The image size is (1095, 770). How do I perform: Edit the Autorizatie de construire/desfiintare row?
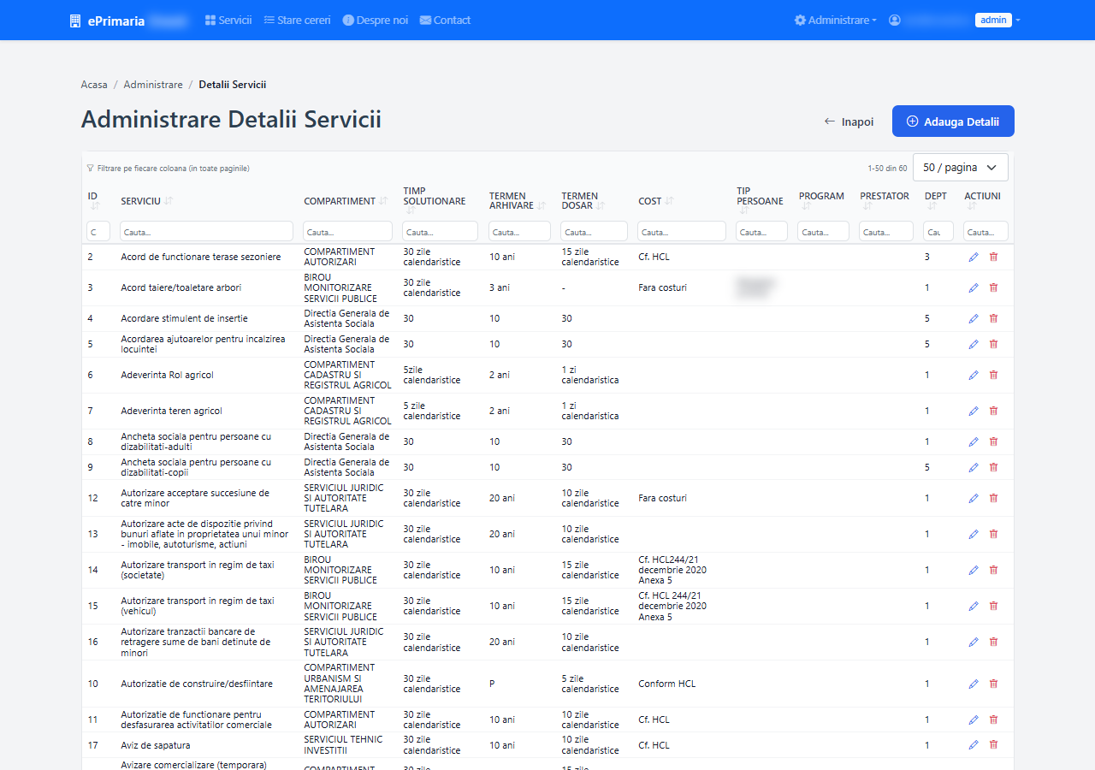pyautogui.click(x=974, y=684)
